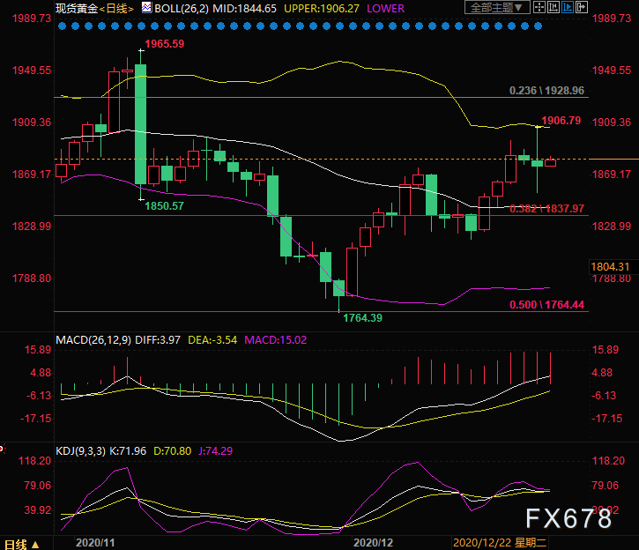Click the 现货黄金 chart title
This screenshot has height=550, width=639.
[75, 8]
